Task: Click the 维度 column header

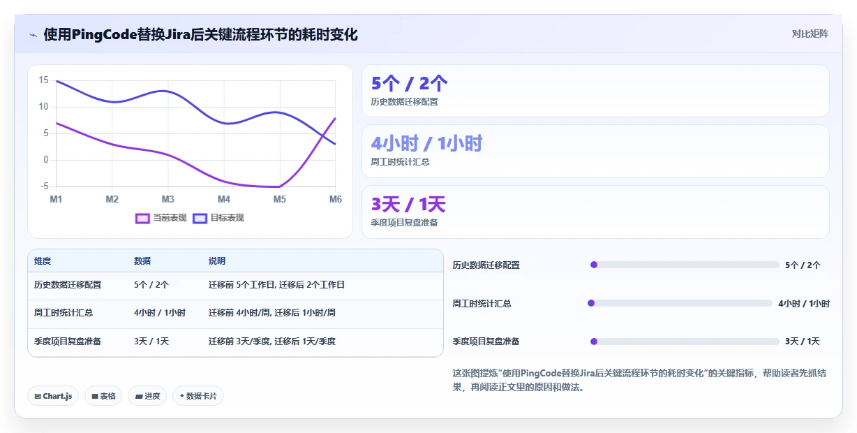Action: point(43,261)
